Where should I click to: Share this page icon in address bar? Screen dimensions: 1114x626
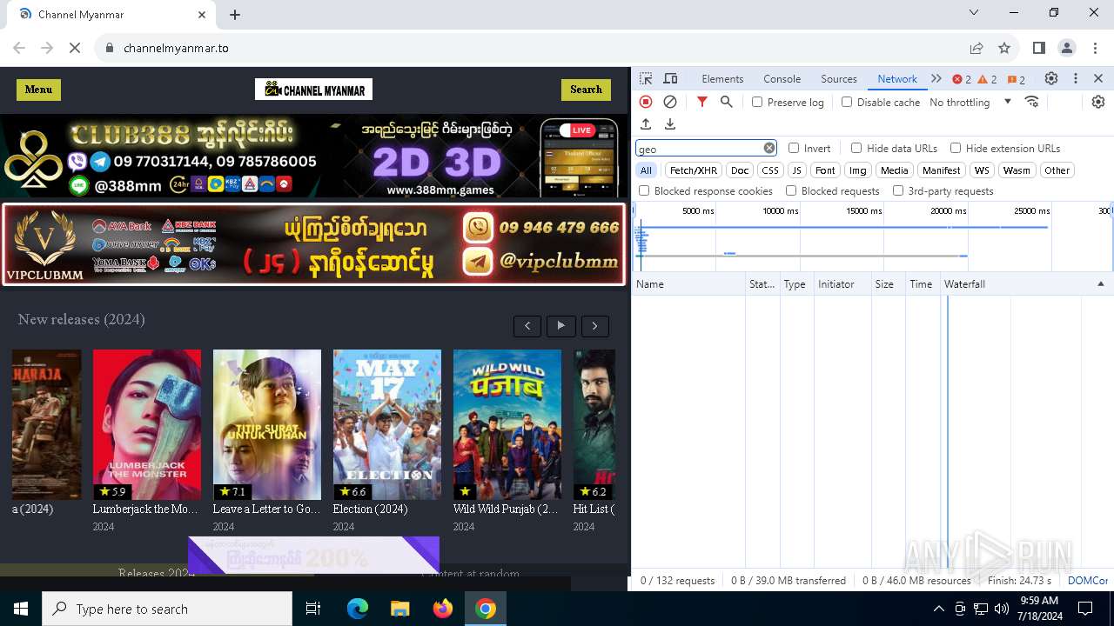[x=976, y=48]
